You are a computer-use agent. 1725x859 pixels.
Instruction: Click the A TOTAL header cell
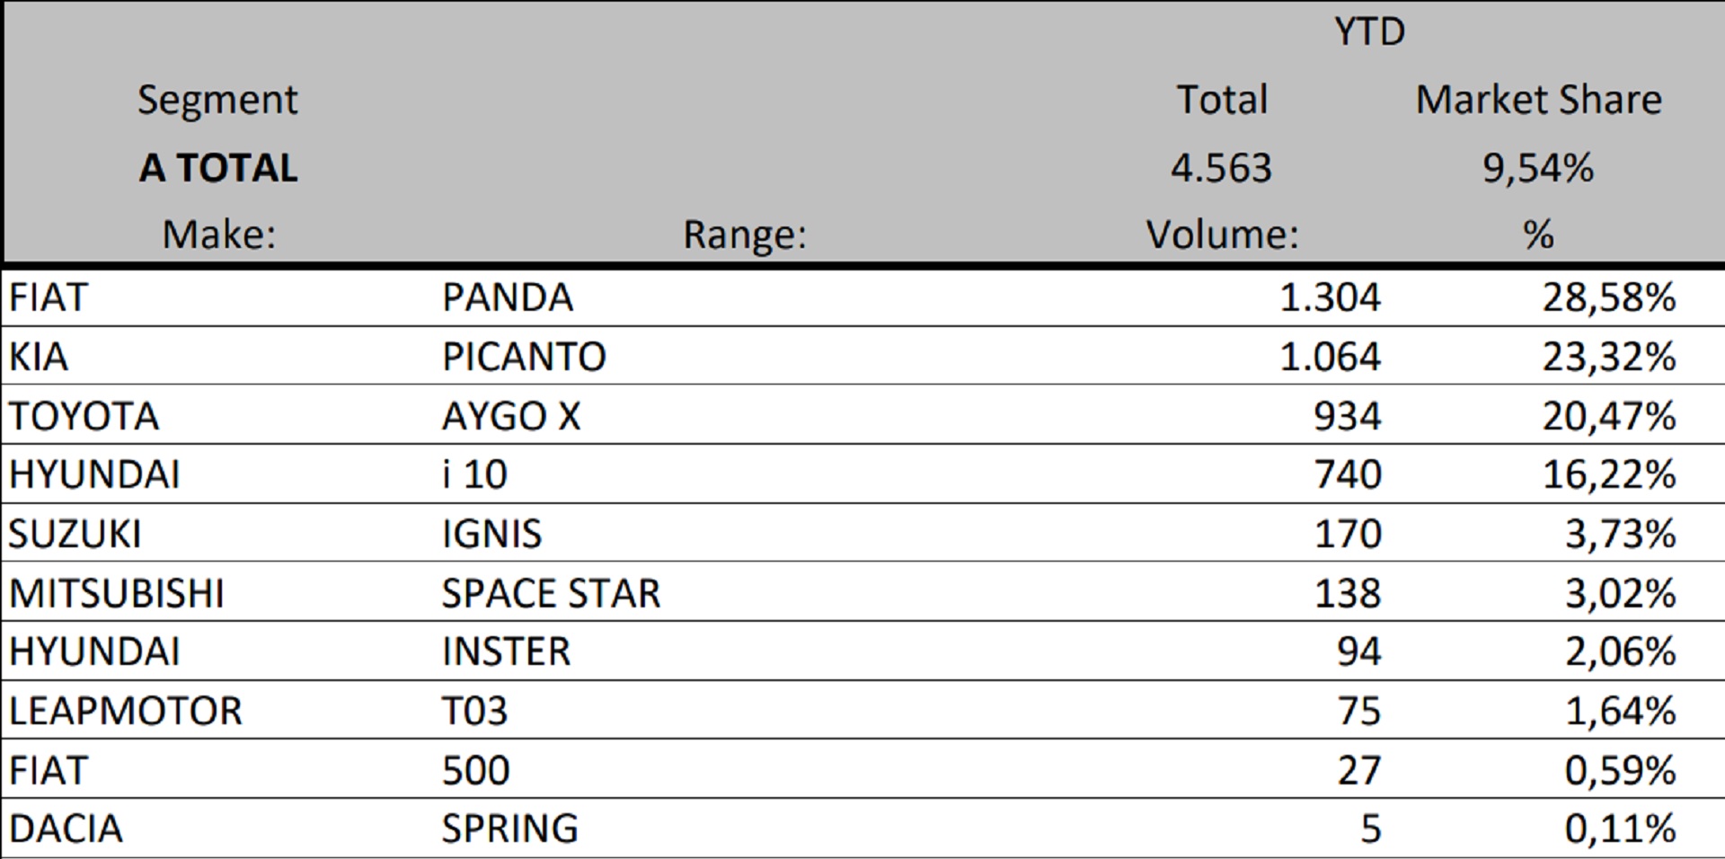218,168
